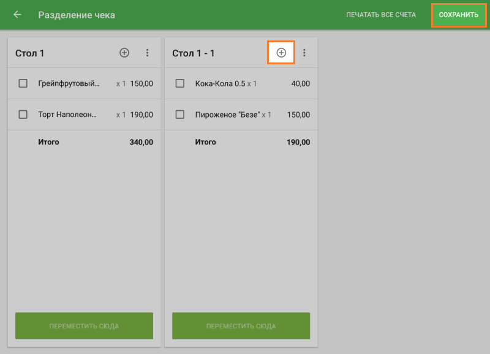Click the 190,00 price of Торт Наполеон
Viewport: 490px width, 354px height.
(141, 115)
